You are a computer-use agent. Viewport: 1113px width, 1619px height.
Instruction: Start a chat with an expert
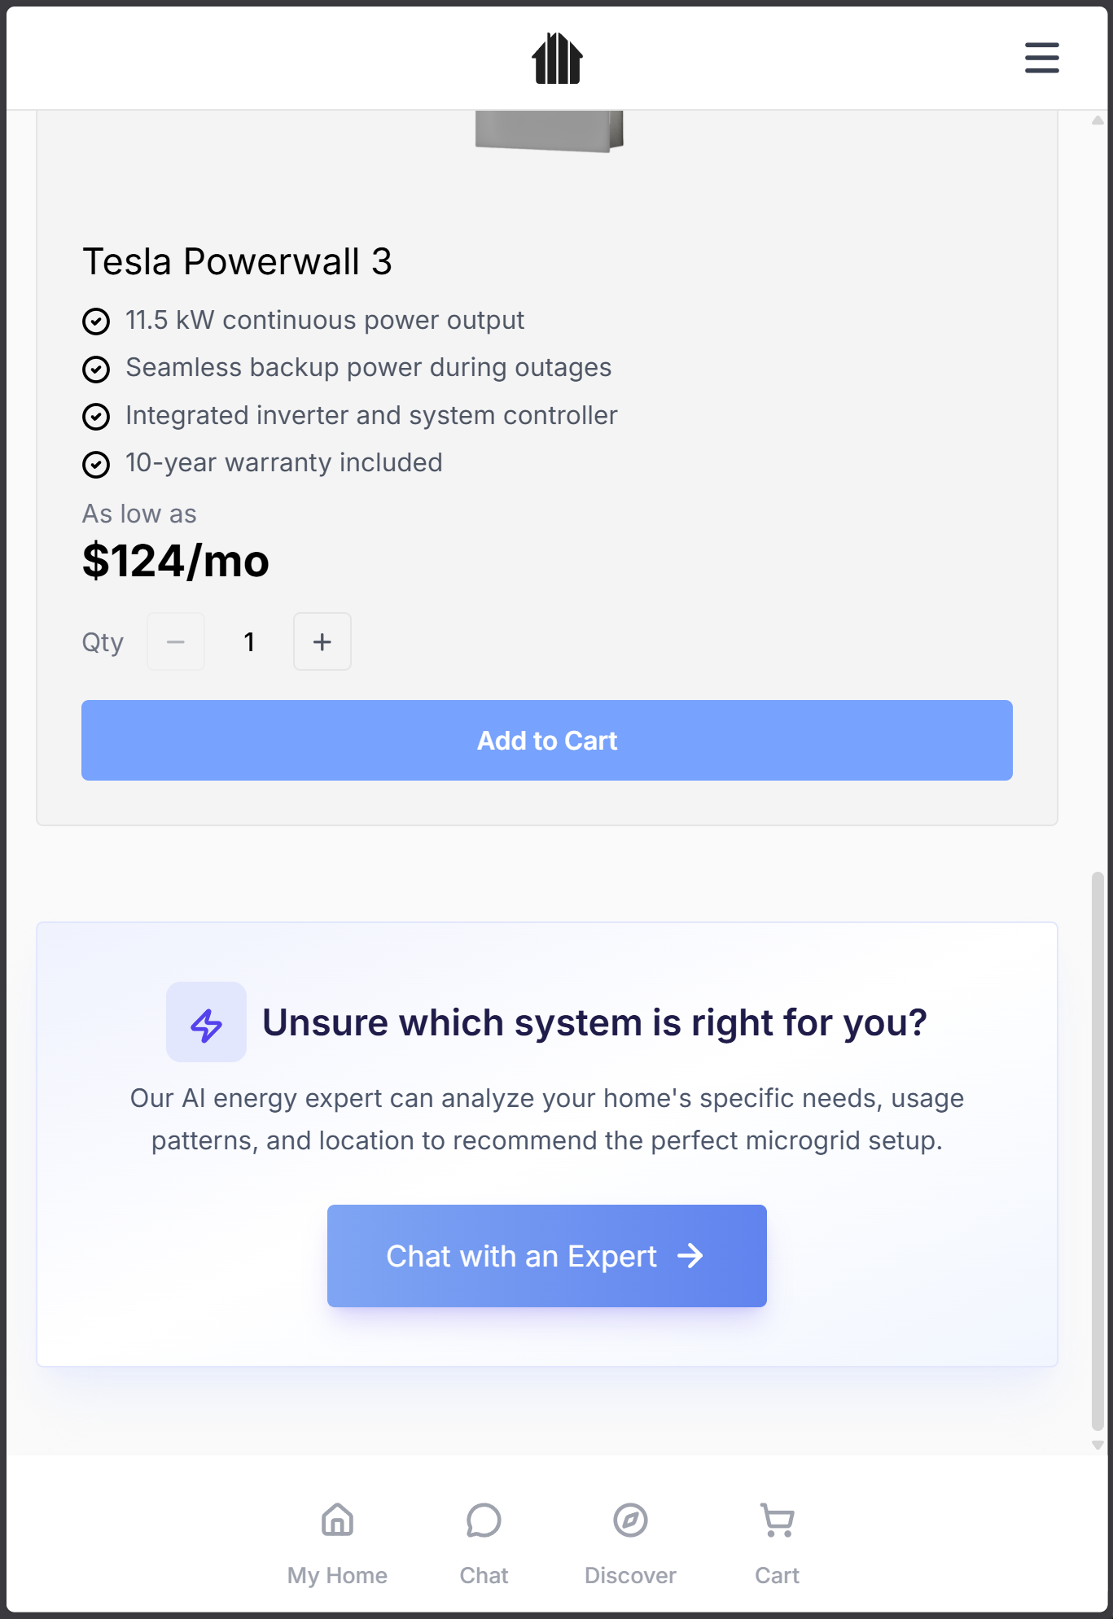[x=547, y=1255]
